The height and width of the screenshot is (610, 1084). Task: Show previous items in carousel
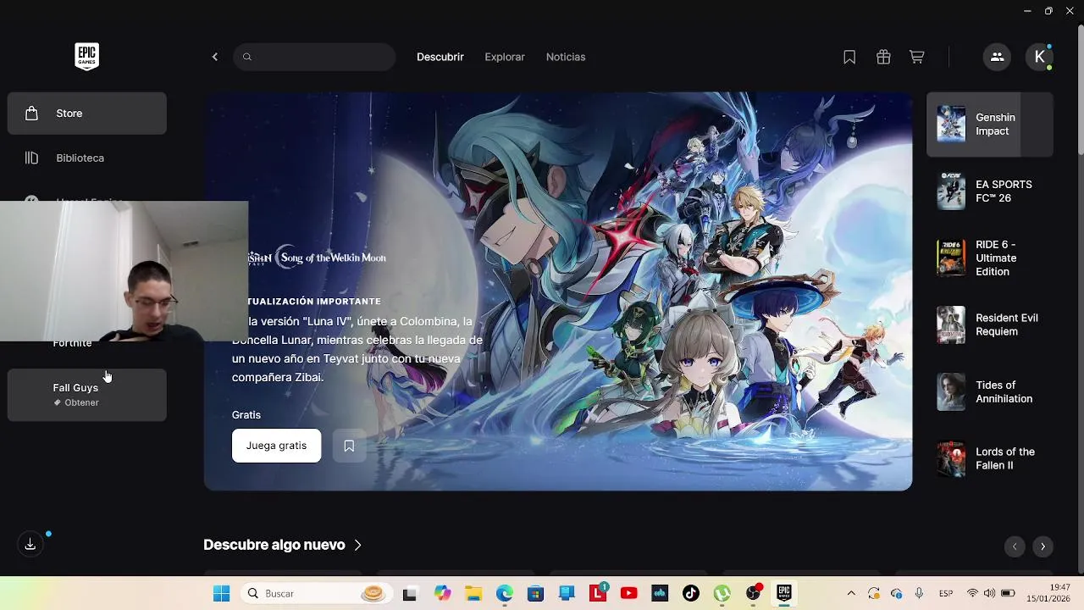[1015, 546]
